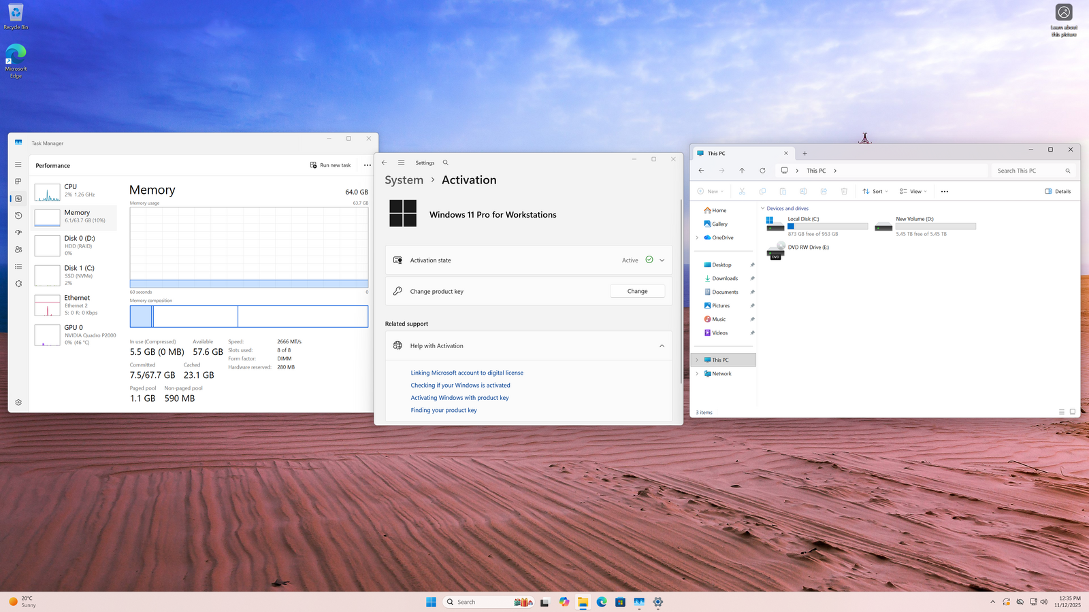Open the Processes page in Task Manager sidebar
This screenshot has width=1089, height=612.
(x=18, y=182)
